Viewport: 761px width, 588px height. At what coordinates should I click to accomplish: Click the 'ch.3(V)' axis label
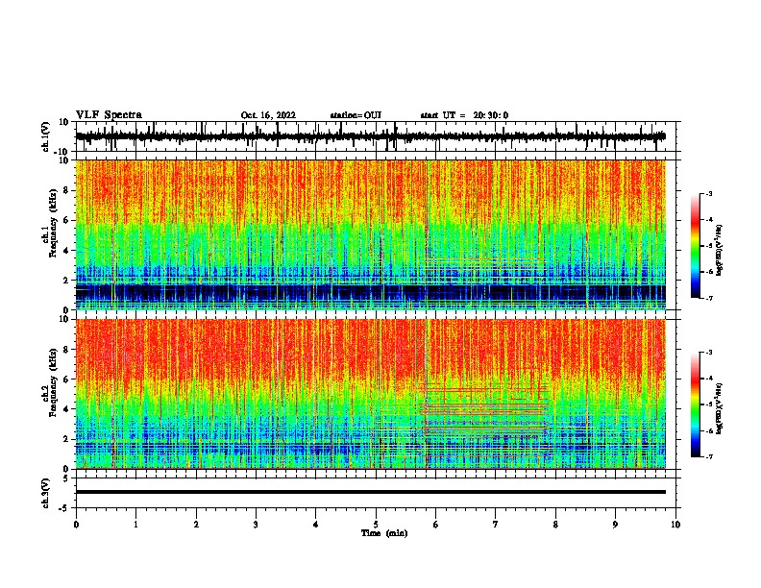(46, 494)
